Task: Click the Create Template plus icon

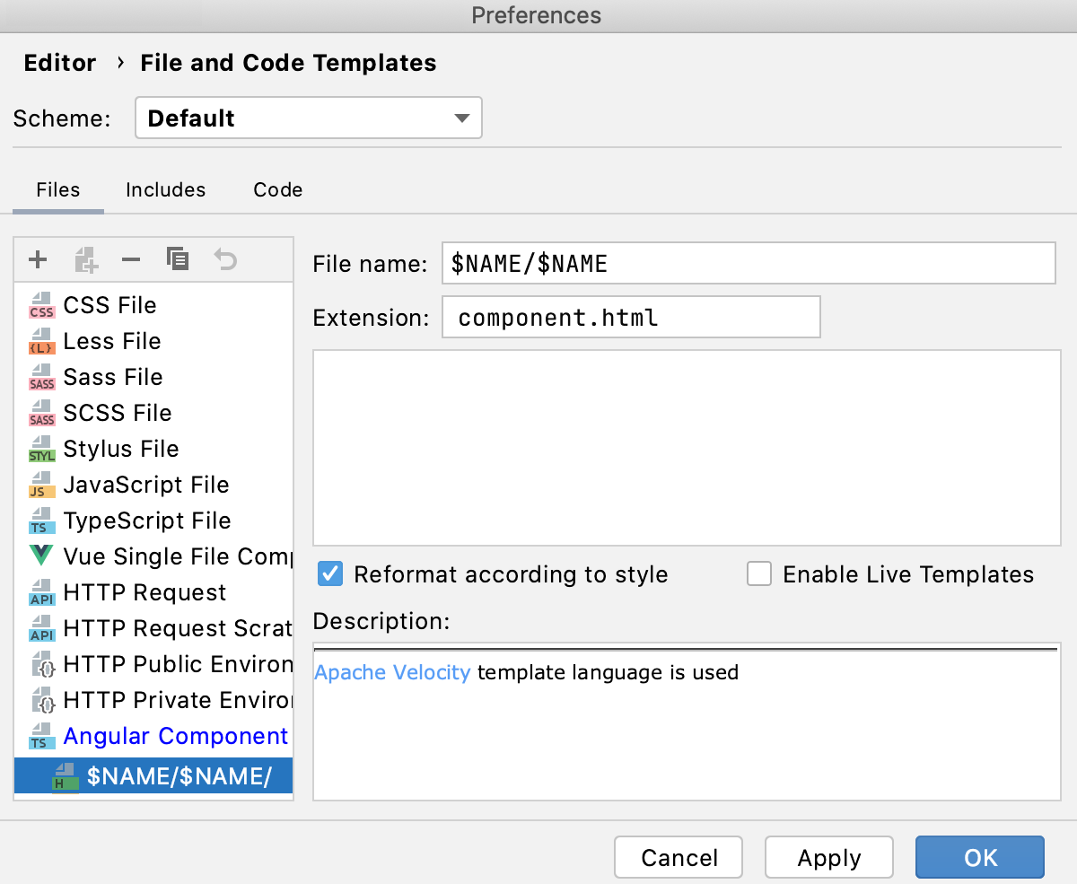Action: 38,260
